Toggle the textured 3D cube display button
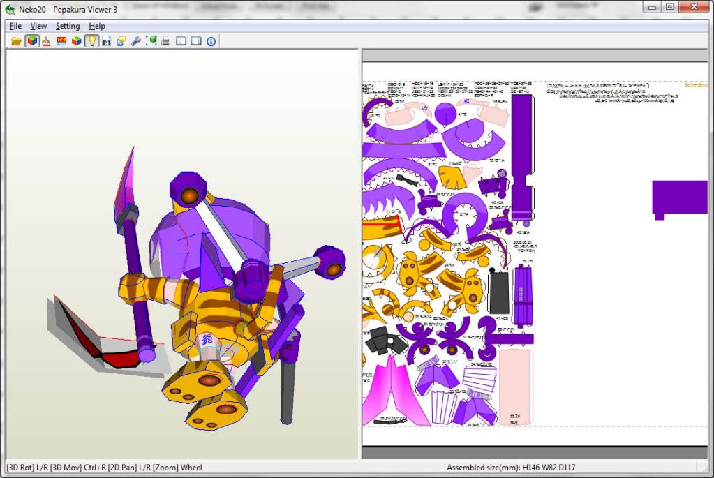Image resolution: width=714 pixels, height=478 pixels. pyautogui.click(x=31, y=41)
